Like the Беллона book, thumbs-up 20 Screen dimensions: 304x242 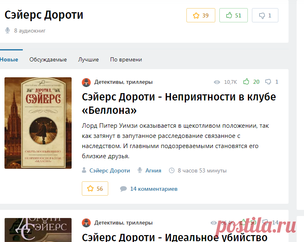(x=251, y=82)
